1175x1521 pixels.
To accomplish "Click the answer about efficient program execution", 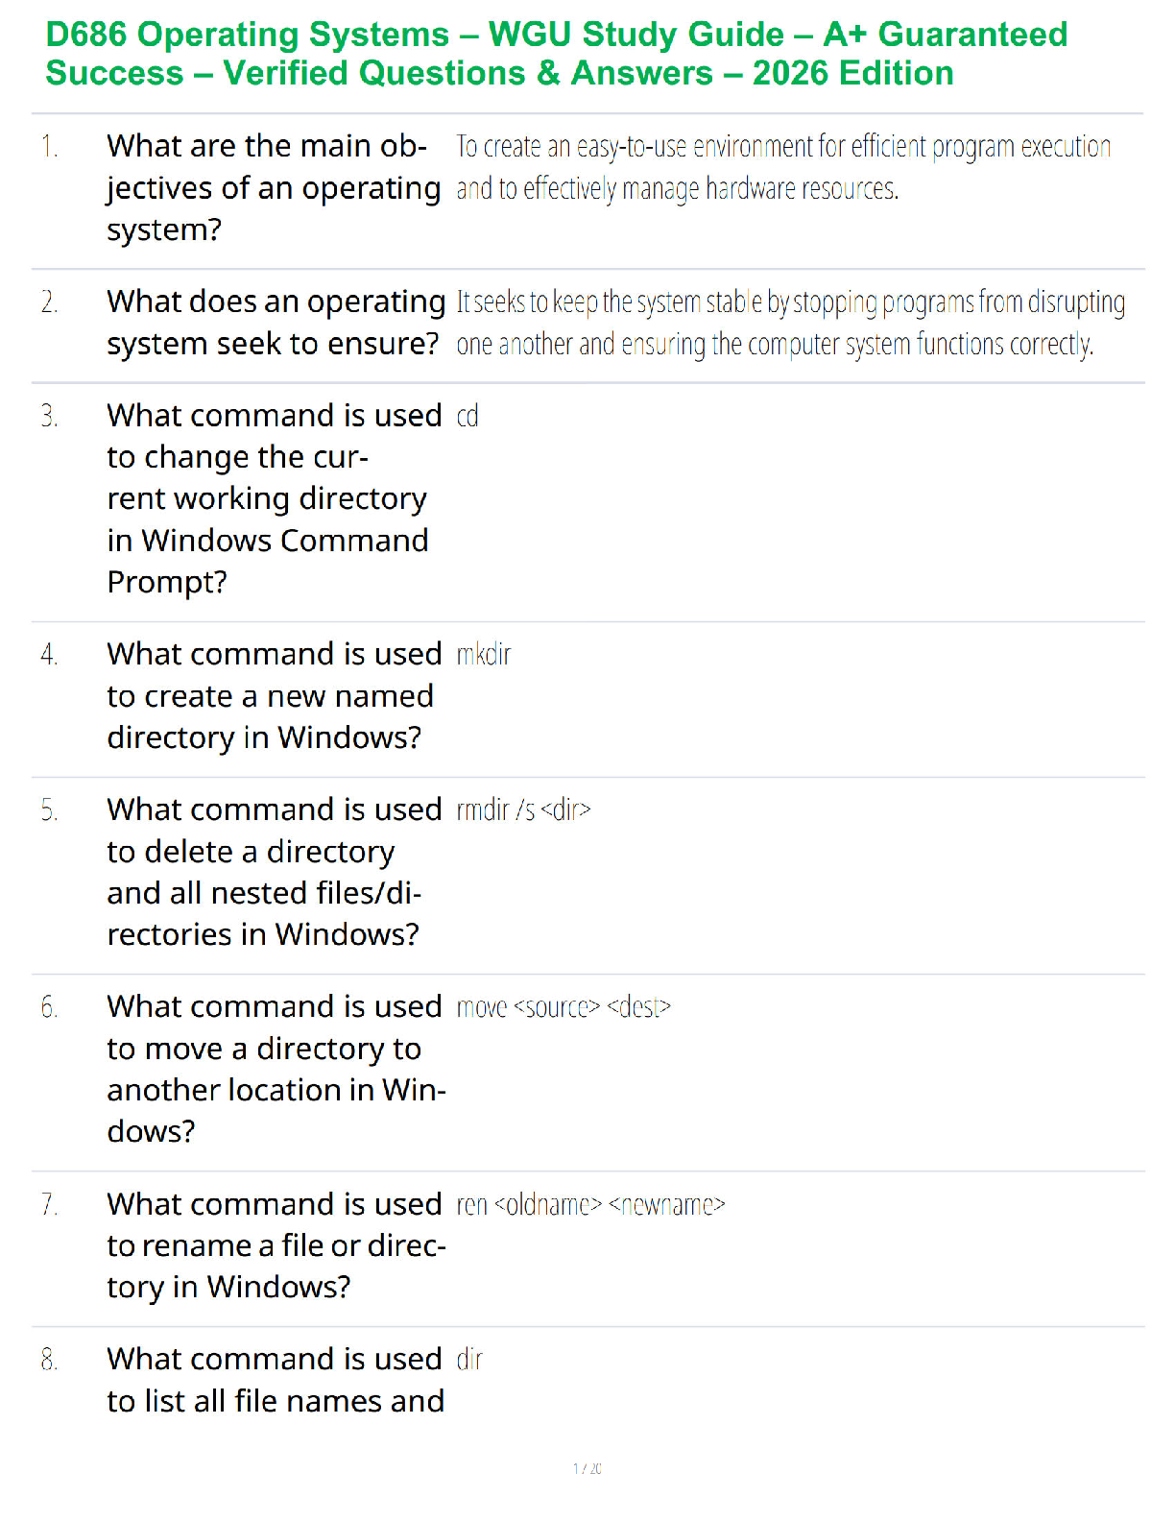I will (783, 168).
